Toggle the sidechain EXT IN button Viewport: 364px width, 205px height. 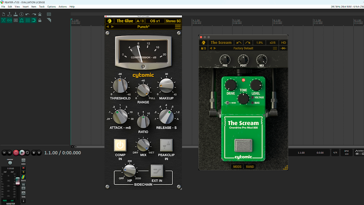click(x=157, y=171)
